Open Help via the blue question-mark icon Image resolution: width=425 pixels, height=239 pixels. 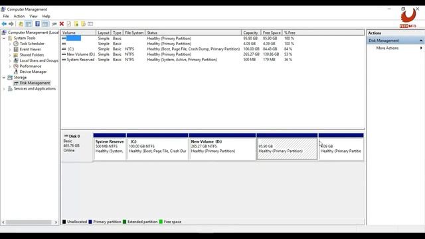coord(37,24)
